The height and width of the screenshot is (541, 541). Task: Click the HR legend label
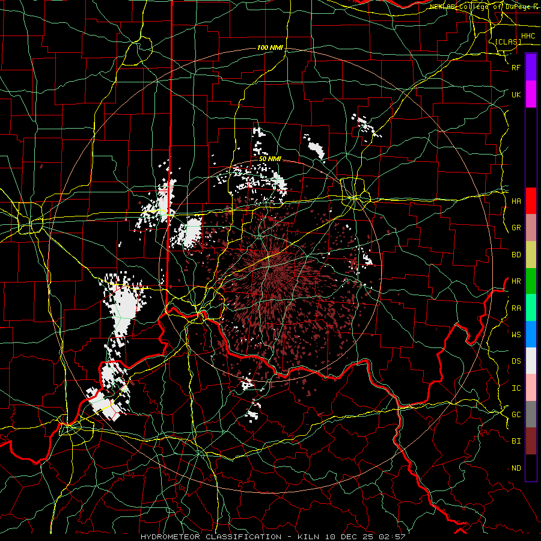pos(516,281)
